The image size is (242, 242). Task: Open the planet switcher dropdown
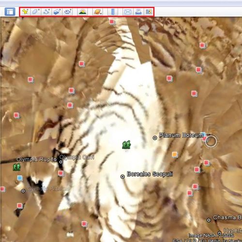point(98,12)
